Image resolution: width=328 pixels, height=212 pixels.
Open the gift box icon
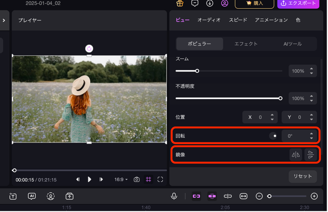[x=180, y=4]
